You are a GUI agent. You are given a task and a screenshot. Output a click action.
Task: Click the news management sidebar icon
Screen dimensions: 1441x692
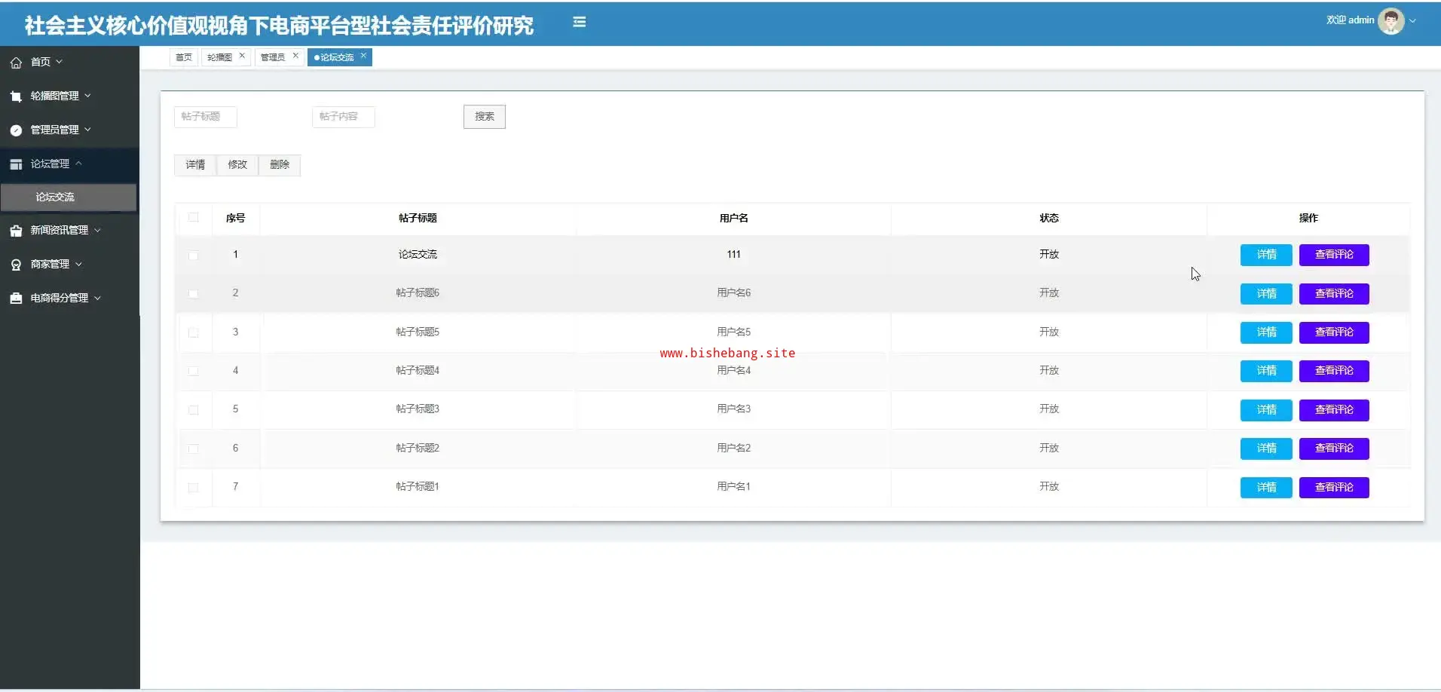tap(16, 231)
